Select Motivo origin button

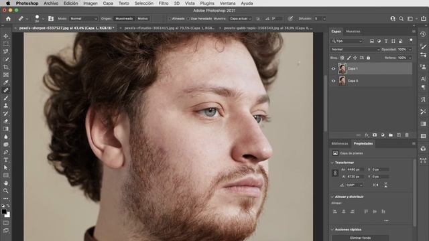pos(143,19)
